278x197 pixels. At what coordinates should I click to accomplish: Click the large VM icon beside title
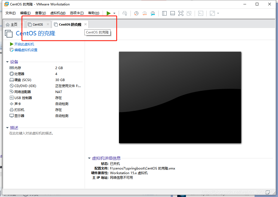9,34
